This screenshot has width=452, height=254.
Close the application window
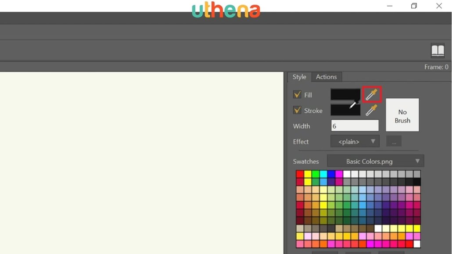click(x=439, y=6)
